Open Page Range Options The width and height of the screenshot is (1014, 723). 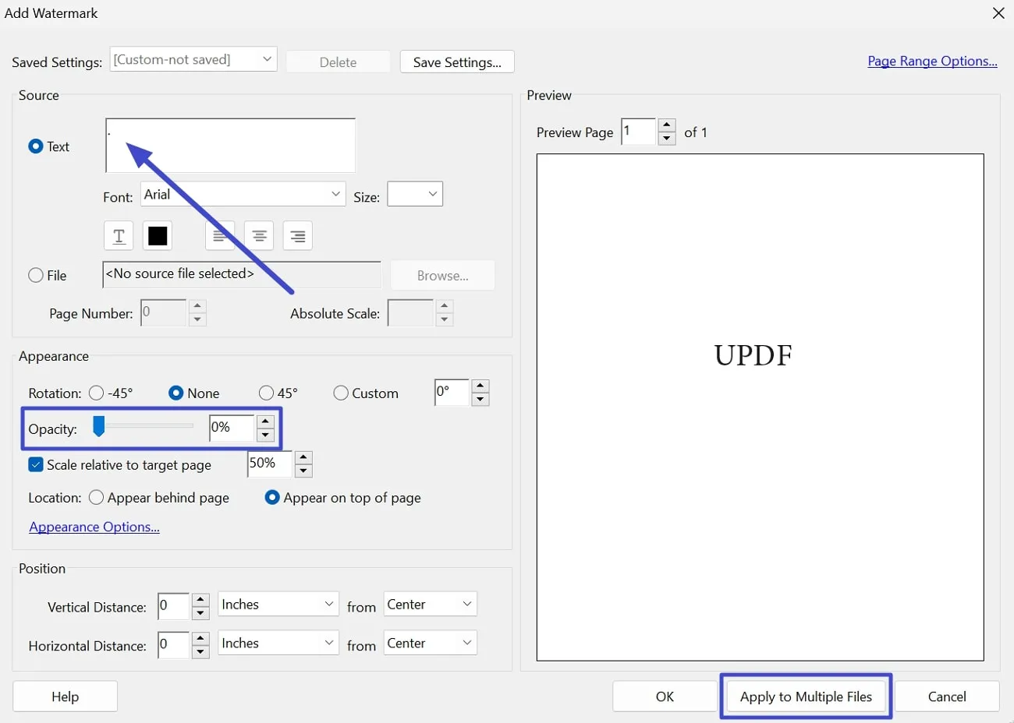point(932,61)
